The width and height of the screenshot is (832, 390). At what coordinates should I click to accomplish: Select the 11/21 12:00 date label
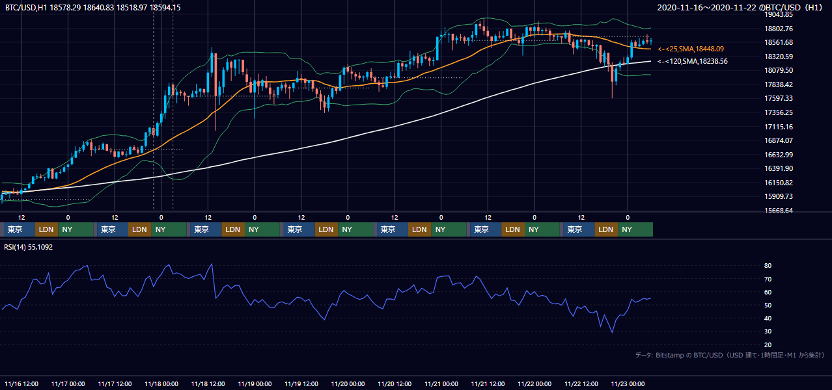pos(488,384)
